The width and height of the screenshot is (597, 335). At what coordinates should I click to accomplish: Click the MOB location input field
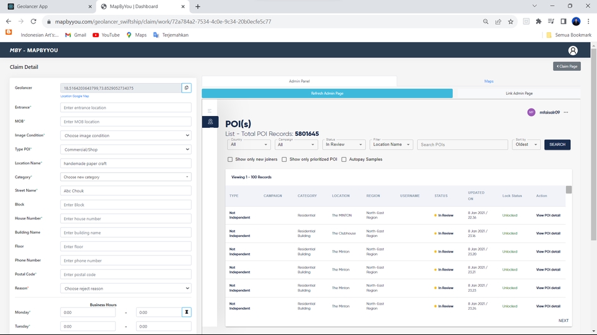click(126, 122)
